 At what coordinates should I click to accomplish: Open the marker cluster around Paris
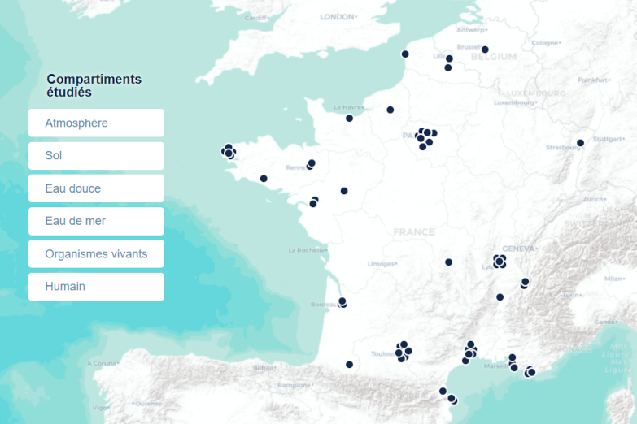(425, 136)
